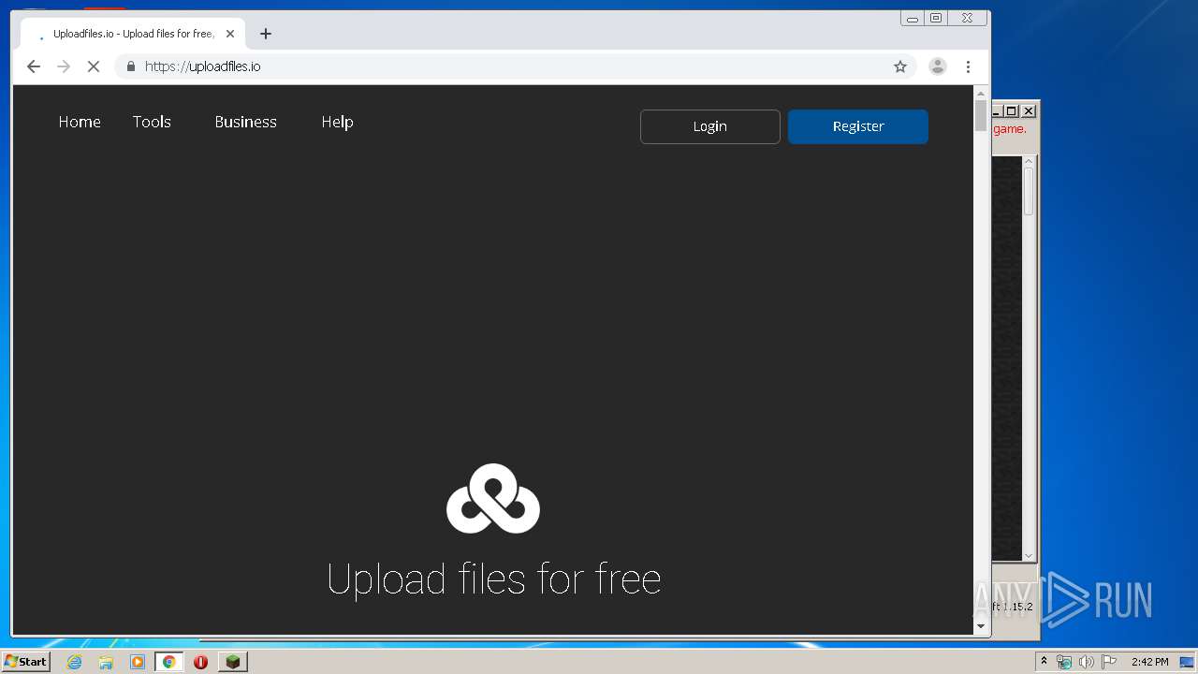1198x674 pixels.
Task: Switch to the Minecraft taskbar icon
Action: pos(233,662)
